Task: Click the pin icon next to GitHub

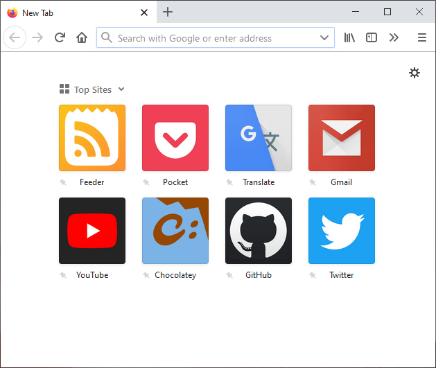Action: pyautogui.click(x=229, y=275)
